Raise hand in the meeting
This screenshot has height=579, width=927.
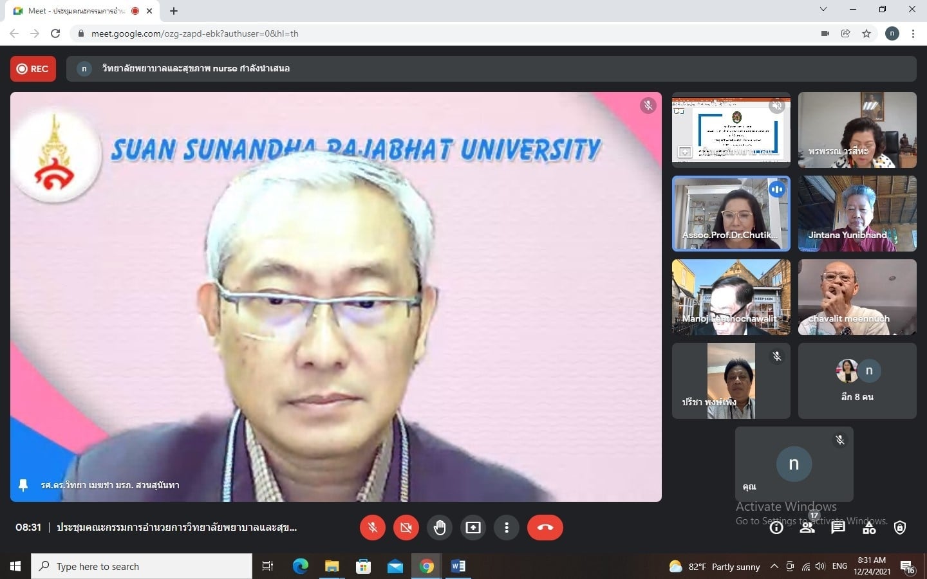(x=440, y=528)
